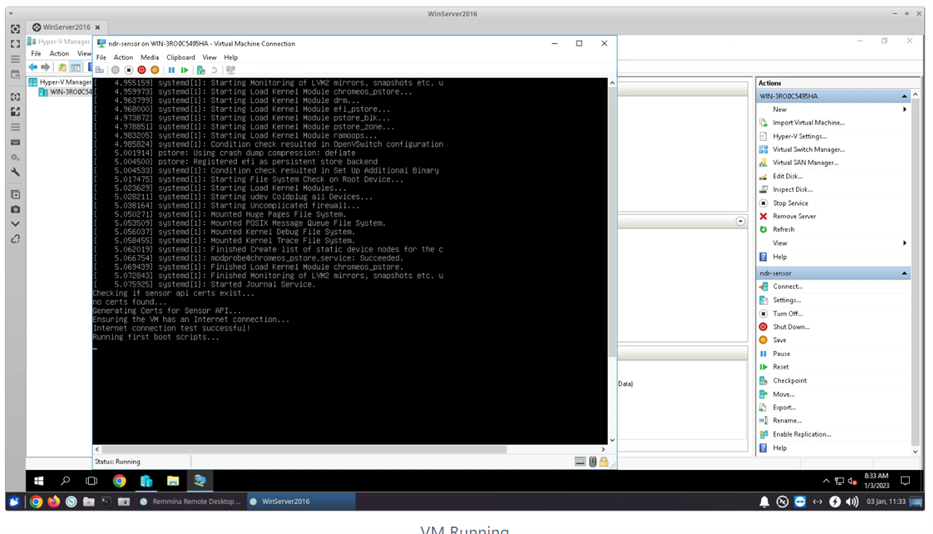933x534 pixels.
Task: Open Virtual SAN Manager action
Action: (805, 163)
